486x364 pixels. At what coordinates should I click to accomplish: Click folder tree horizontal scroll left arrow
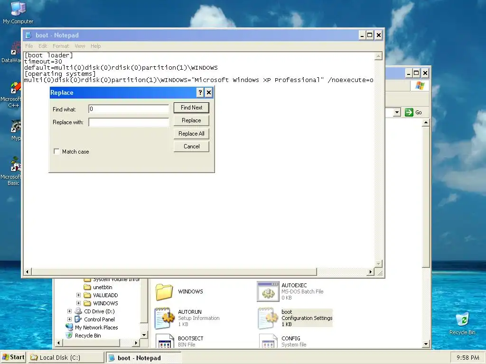click(x=58, y=343)
